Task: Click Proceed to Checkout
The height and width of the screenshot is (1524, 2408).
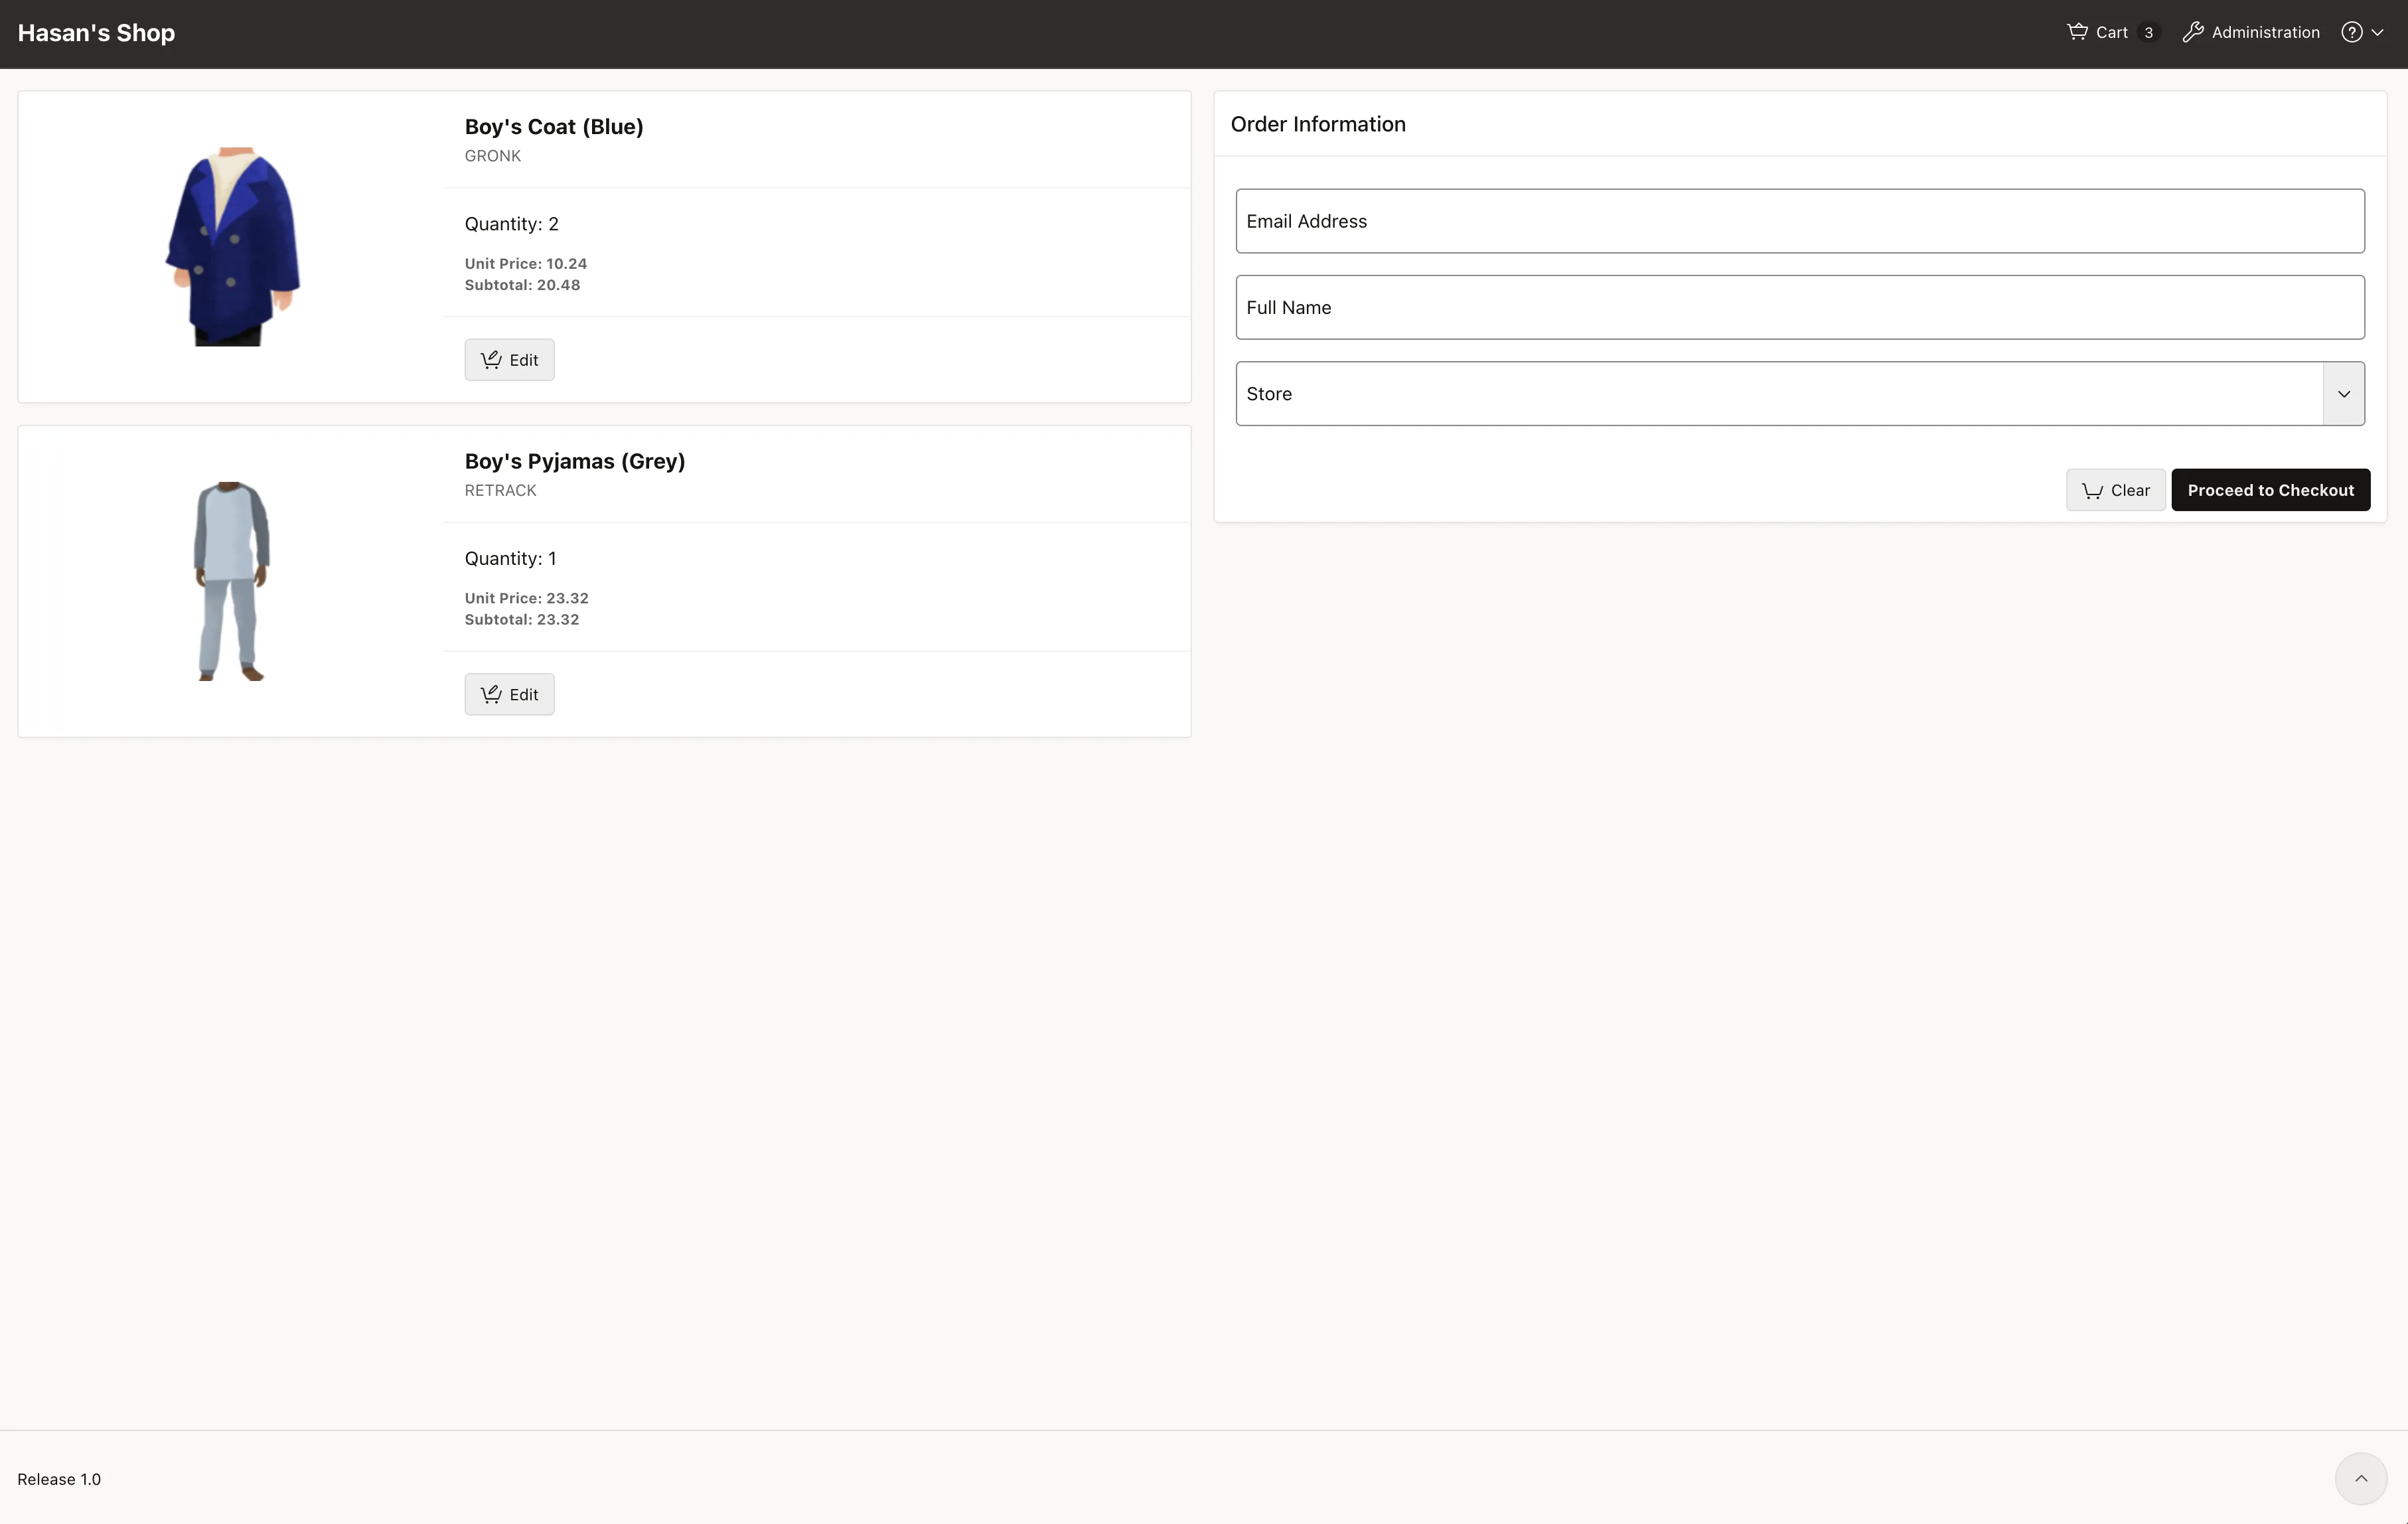Action: point(2271,490)
